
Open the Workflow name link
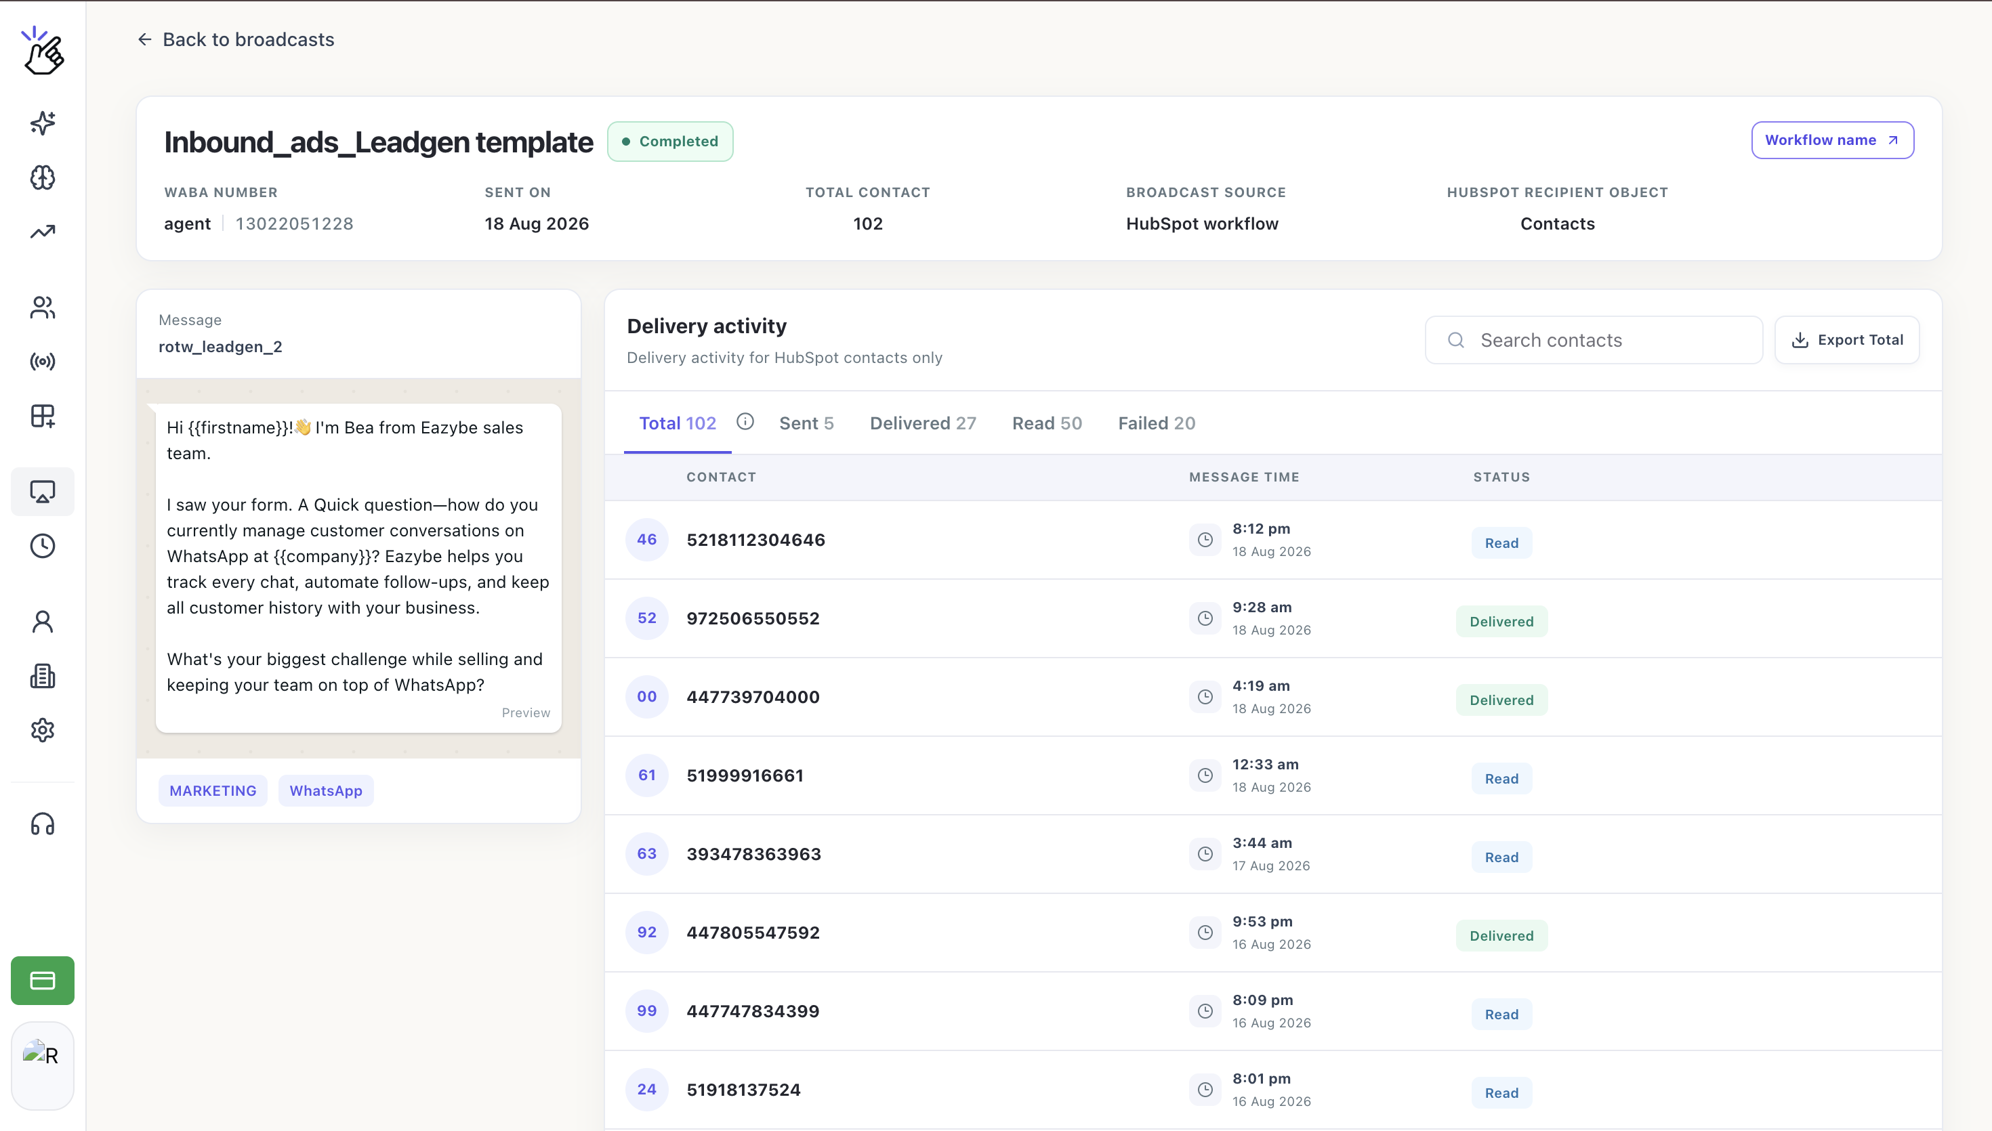click(x=1832, y=141)
